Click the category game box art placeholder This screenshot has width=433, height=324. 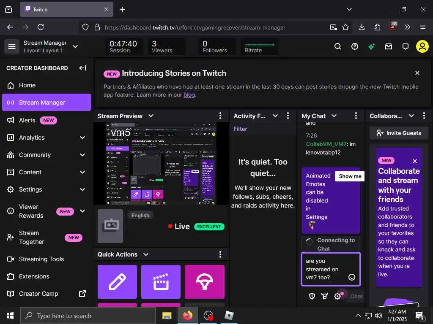(x=110, y=226)
